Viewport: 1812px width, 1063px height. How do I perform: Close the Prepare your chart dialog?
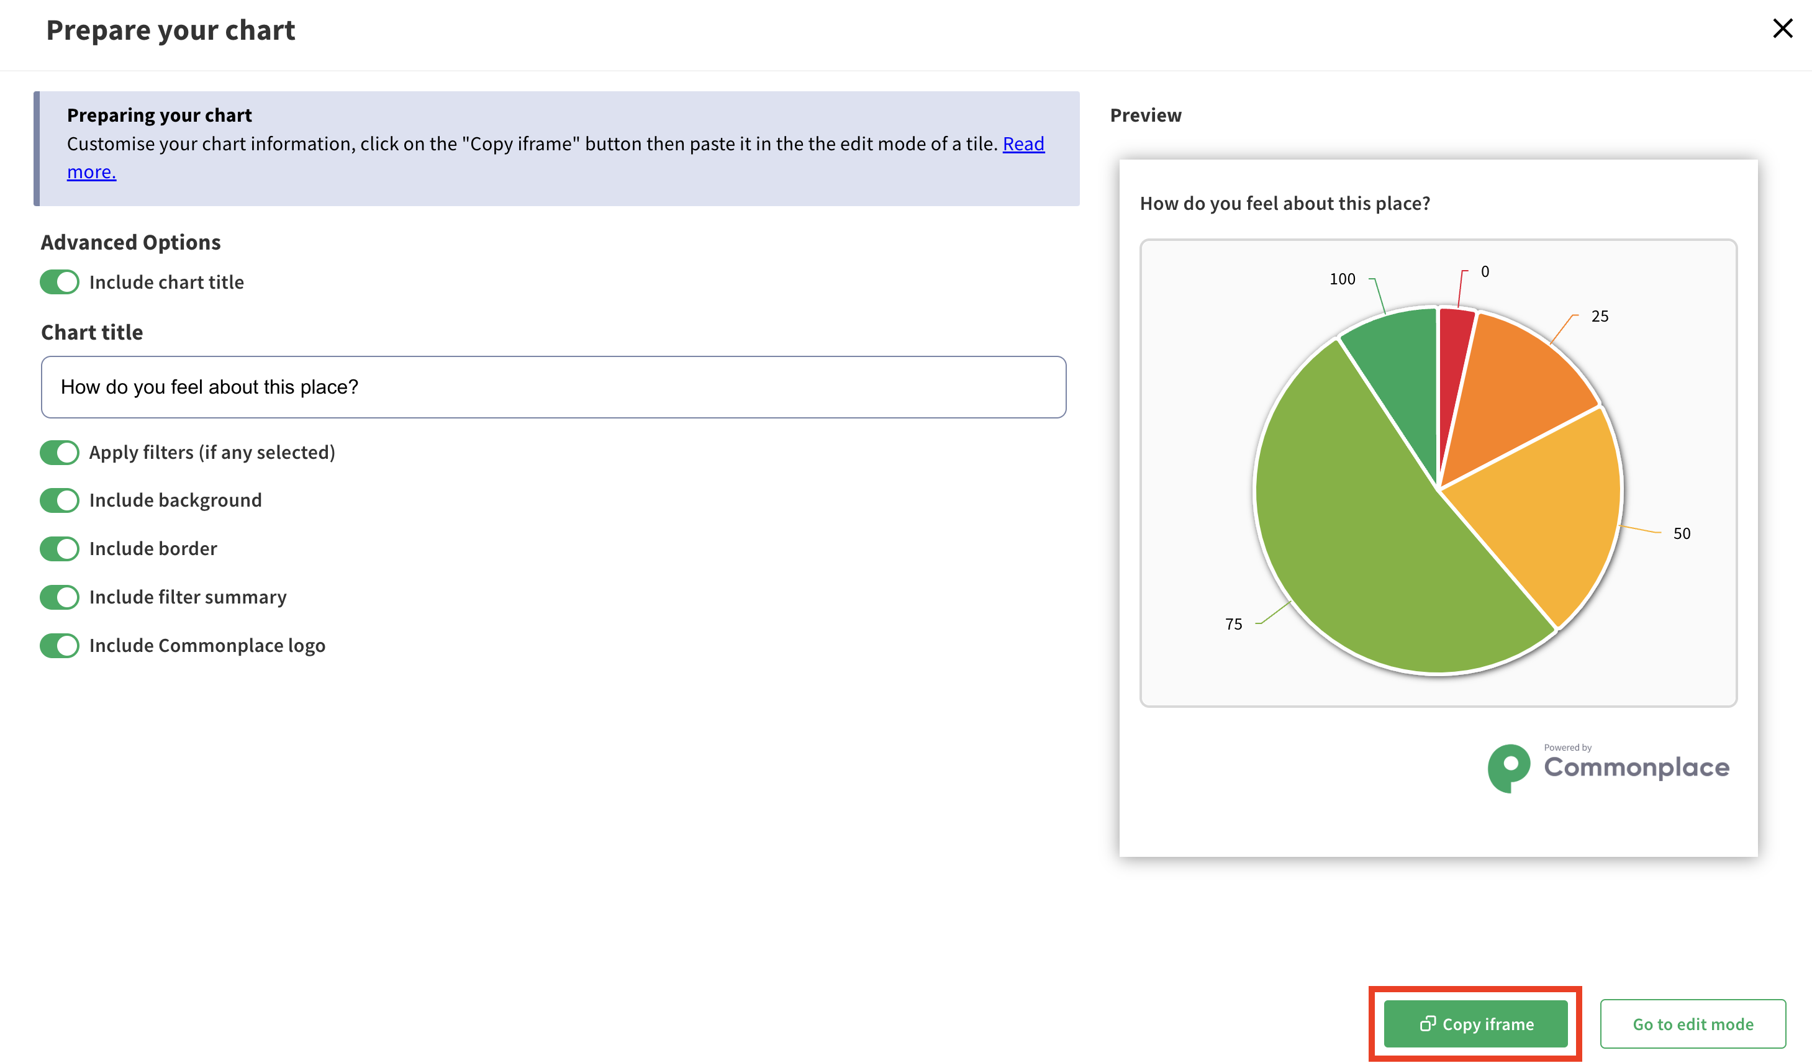pyautogui.click(x=1782, y=29)
